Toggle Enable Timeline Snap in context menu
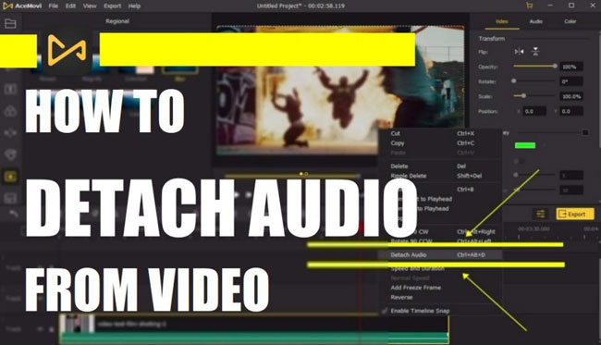The height and width of the screenshot is (345, 601). tap(420, 311)
